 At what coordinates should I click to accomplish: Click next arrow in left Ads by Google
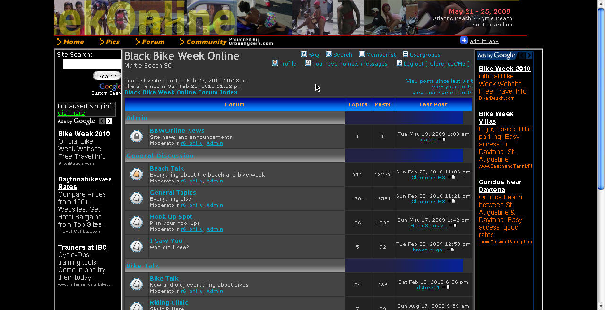tap(109, 121)
